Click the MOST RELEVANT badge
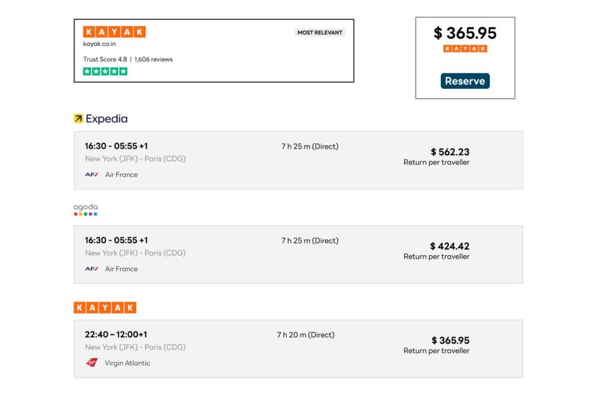 (320, 33)
